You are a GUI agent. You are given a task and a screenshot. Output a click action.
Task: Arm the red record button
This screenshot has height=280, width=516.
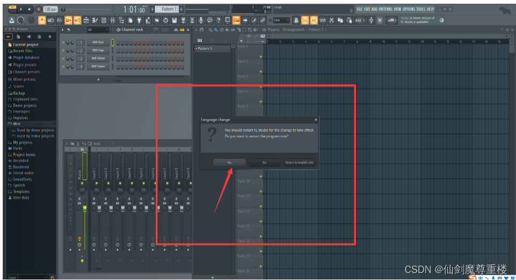coord(39,9)
